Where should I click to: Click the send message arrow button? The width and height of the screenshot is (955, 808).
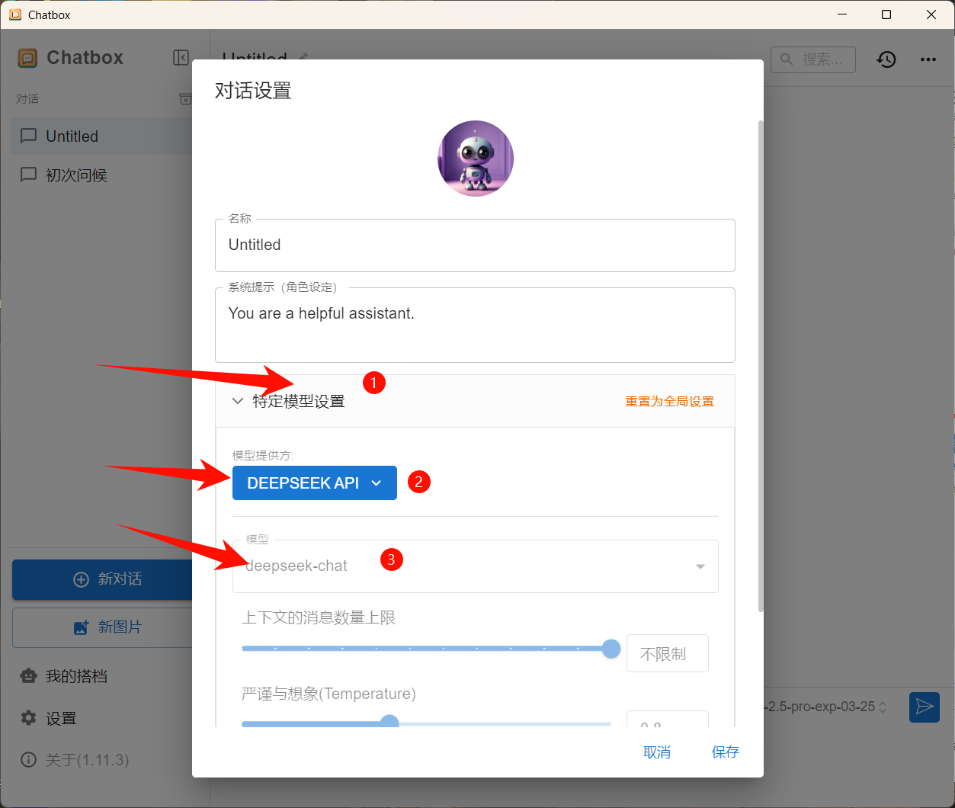coord(925,707)
